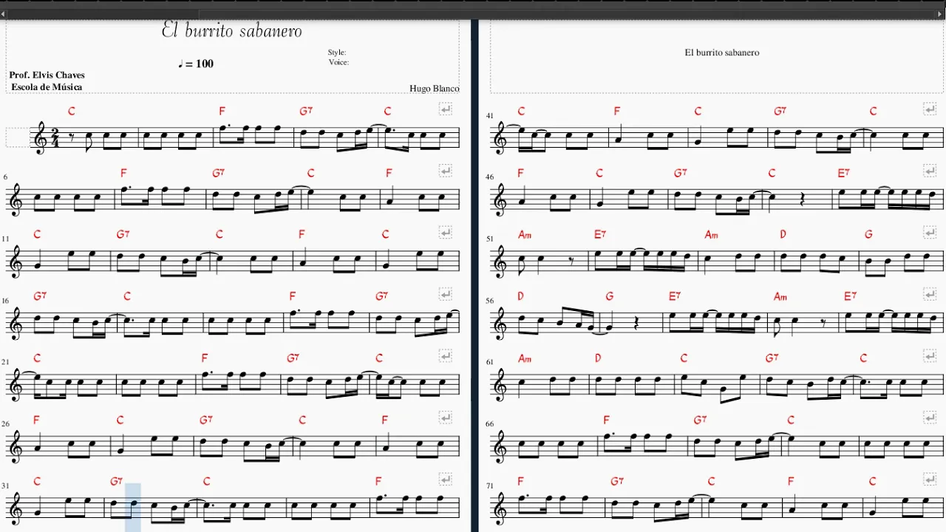Select line break icon on measure 71 system
This screenshot has width=946, height=532.
(x=930, y=479)
